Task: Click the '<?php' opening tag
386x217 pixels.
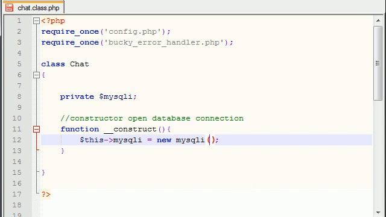Action: pyautogui.click(x=53, y=21)
